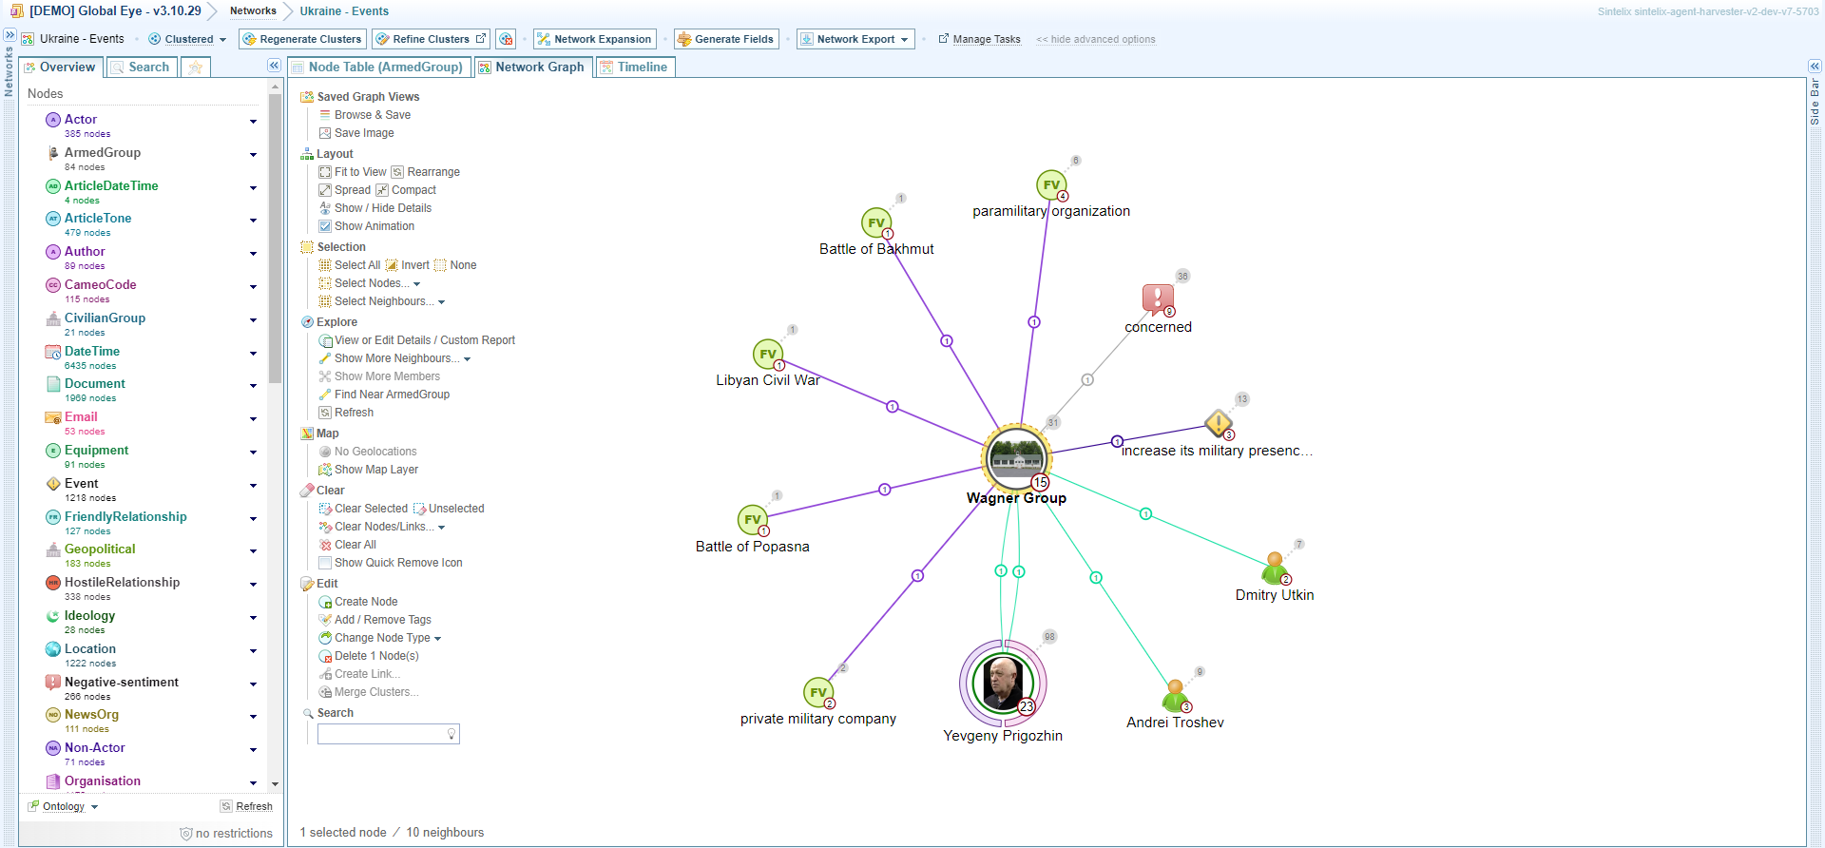The height and width of the screenshot is (848, 1825).
Task: Expand the Ontology dropdown arrow
Action: point(94,807)
